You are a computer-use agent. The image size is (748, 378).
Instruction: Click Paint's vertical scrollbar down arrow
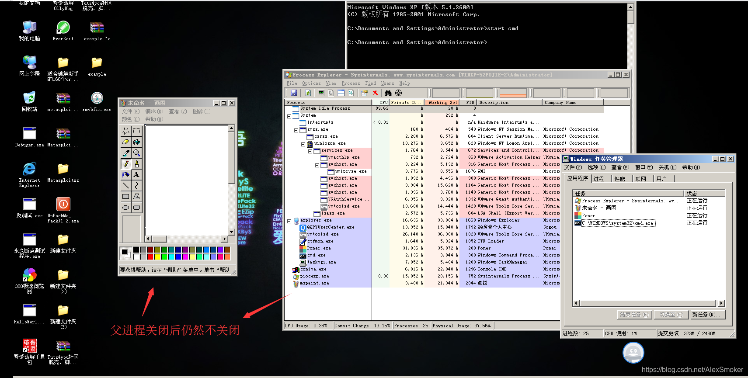[232, 232]
